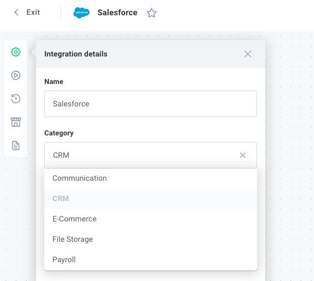Screen dimensions: 314x281
Task: Clear the CRM category selection
Action: coord(243,155)
